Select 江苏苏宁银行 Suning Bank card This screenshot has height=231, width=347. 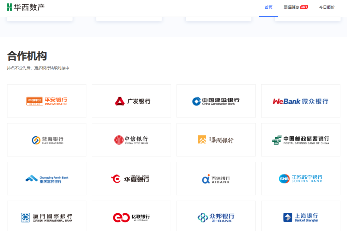pyautogui.click(x=300, y=179)
